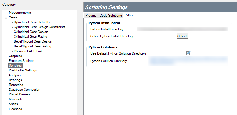The width and height of the screenshot is (237, 115).
Task: Open Measurements category
Action: coord(20,13)
